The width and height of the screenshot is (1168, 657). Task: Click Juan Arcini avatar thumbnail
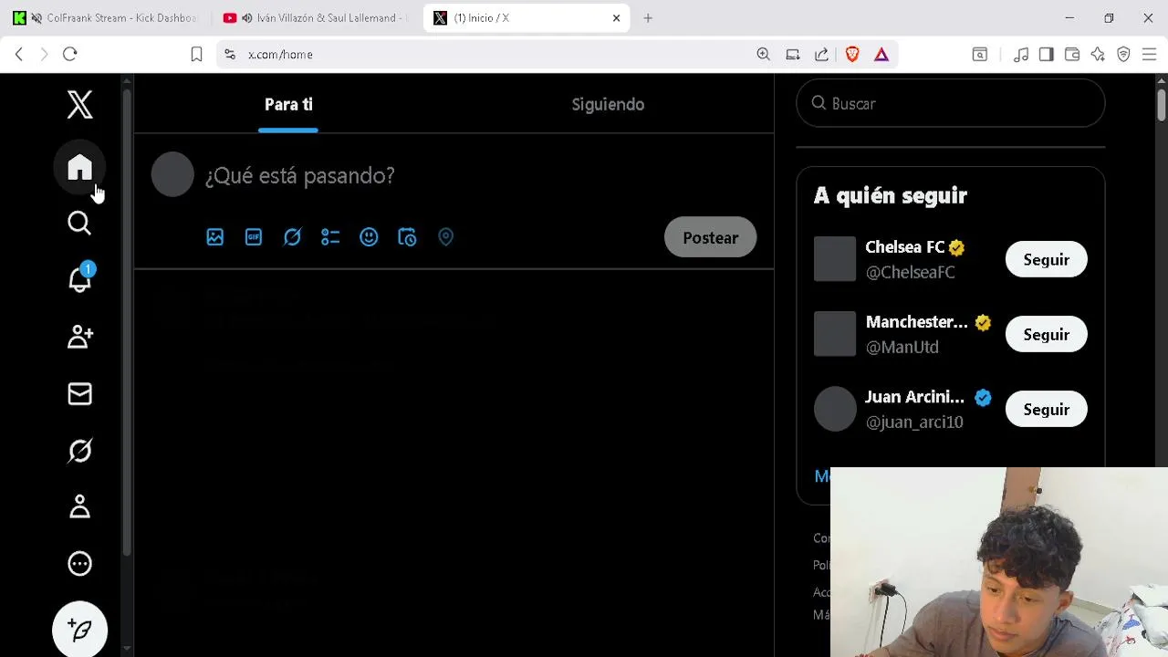click(x=834, y=409)
